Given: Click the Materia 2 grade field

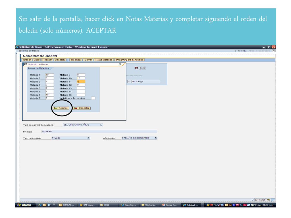Looking at the screenshot, I should [x=49, y=78].
